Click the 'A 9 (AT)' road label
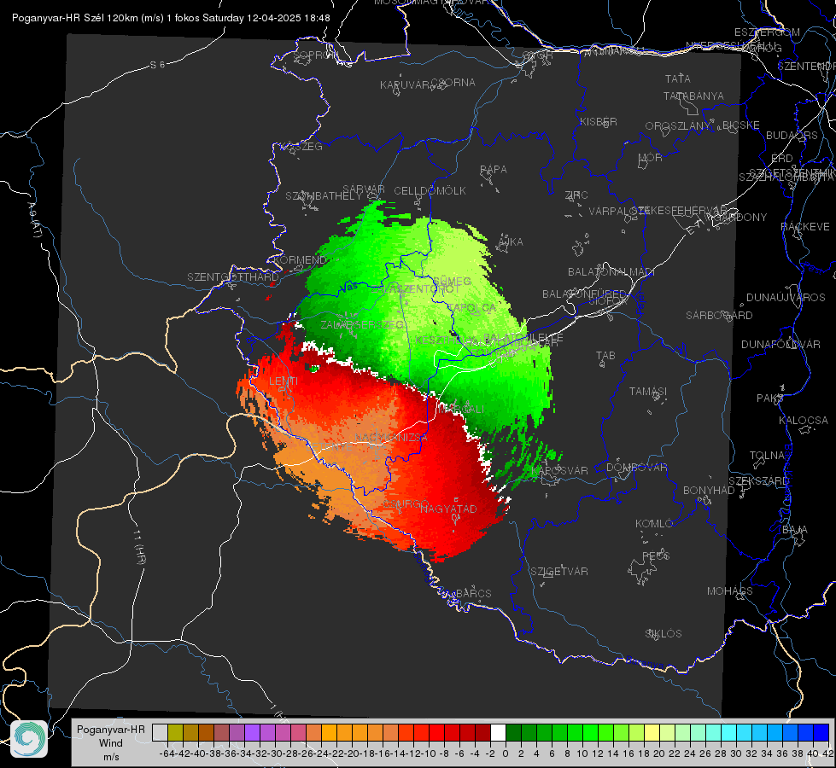836x768 pixels. [x=34, y=220]
